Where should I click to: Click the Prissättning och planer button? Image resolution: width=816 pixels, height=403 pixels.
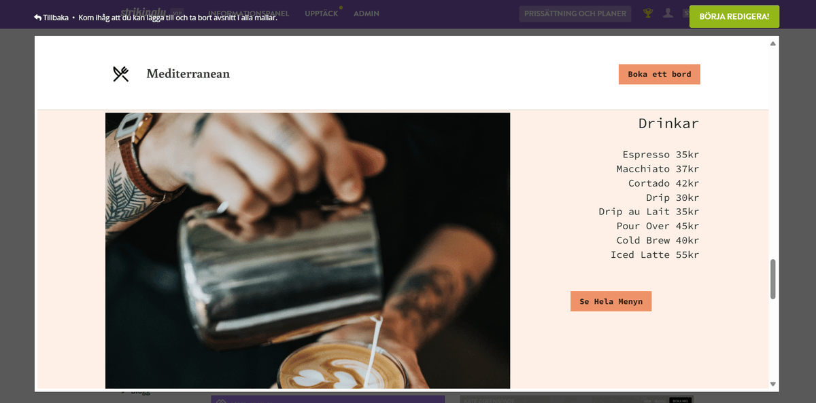pyautogui.click(x=575, y=14)
